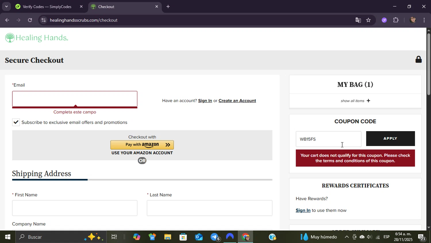Image resolution: width=431 pixels, height=243 pixels.
Task: Open Outlook from the taskbar
Action: [x=199, y=237]
